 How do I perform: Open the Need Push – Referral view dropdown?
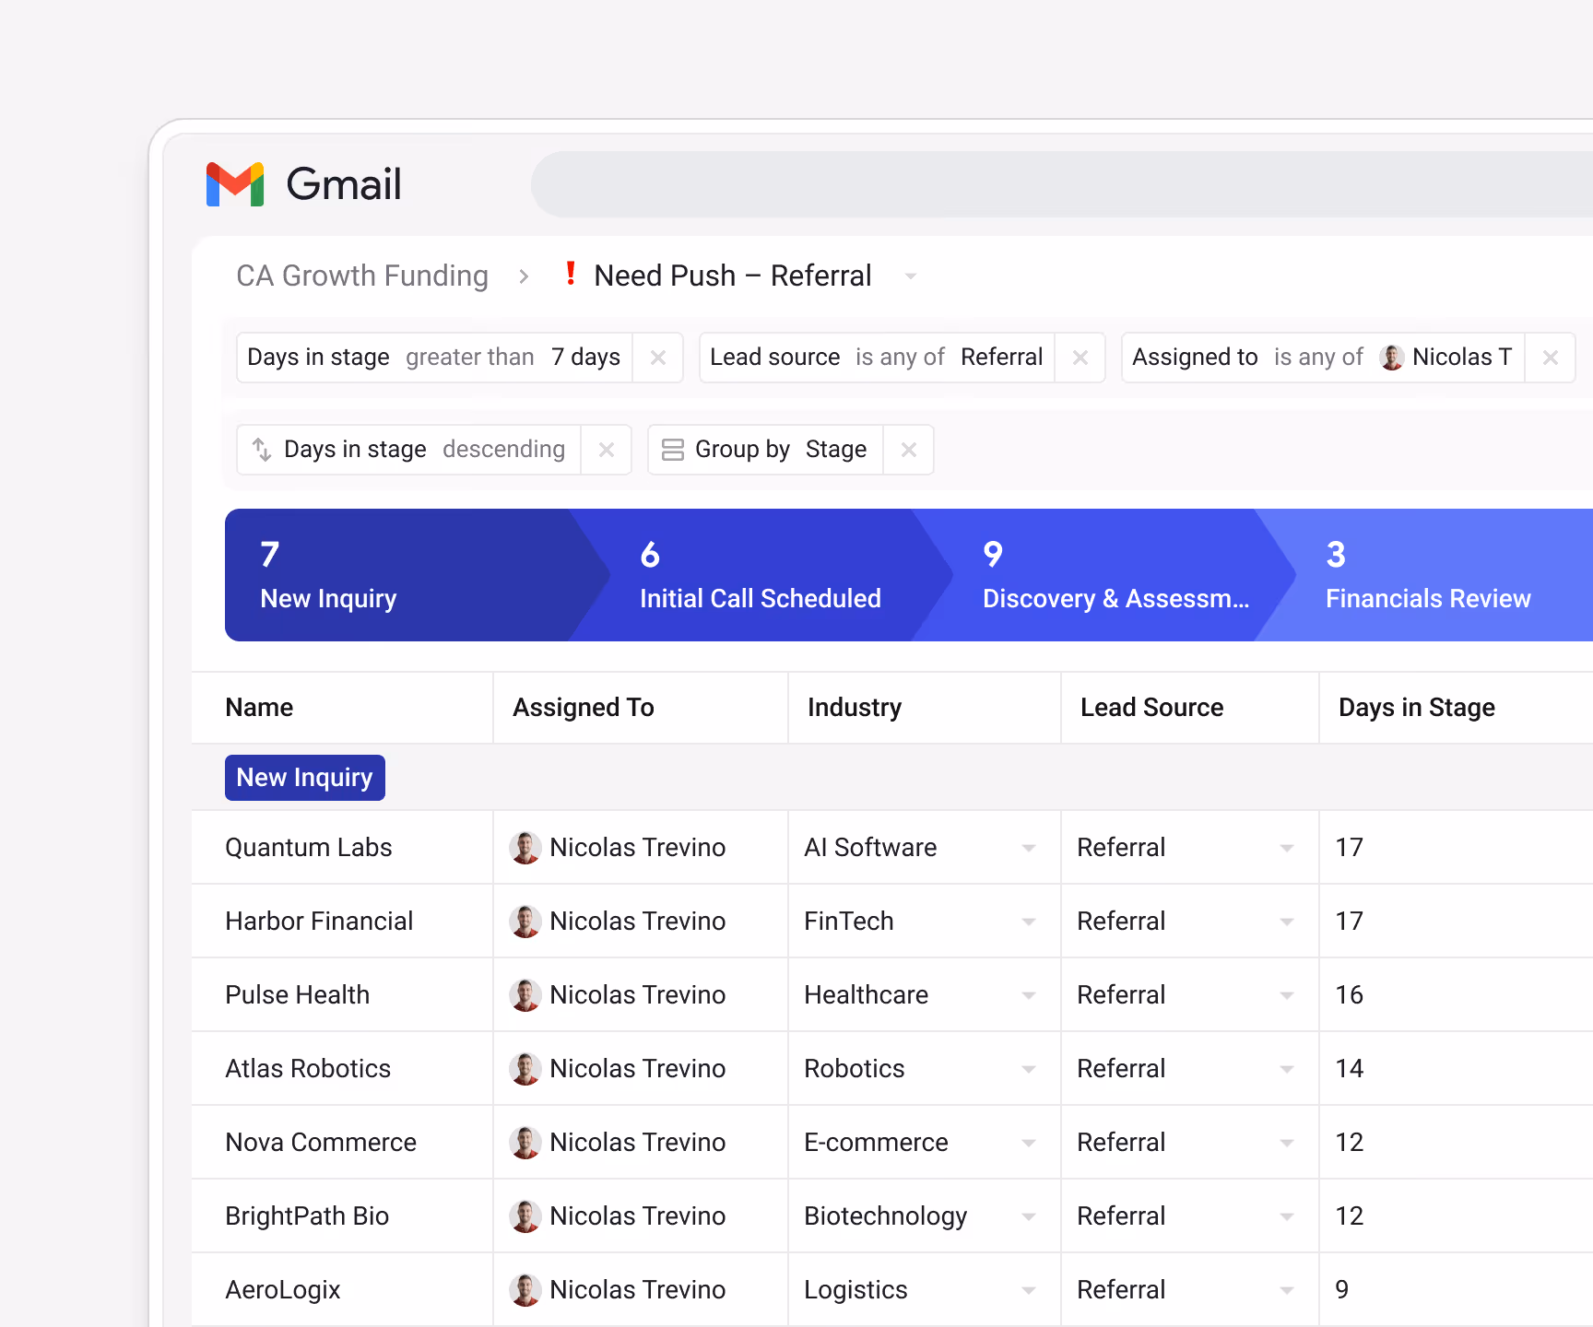(911, 276)
